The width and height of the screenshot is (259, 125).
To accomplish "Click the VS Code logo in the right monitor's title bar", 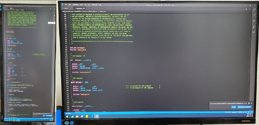I will tap(62, 5).
